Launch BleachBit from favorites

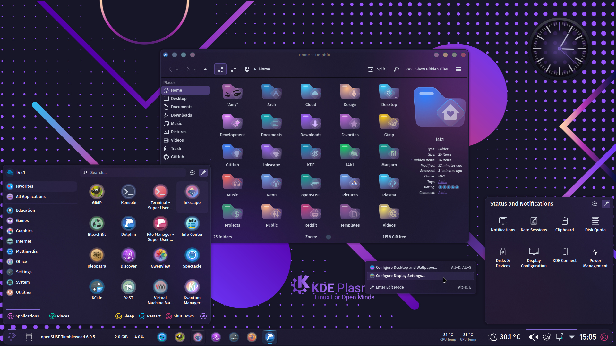pos(97,227)
